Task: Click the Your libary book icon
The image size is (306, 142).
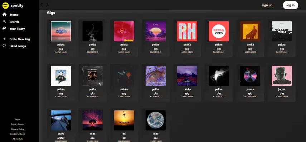Action: pos(4,29)
